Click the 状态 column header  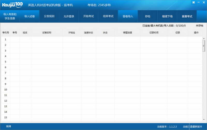tap(105, 33)
